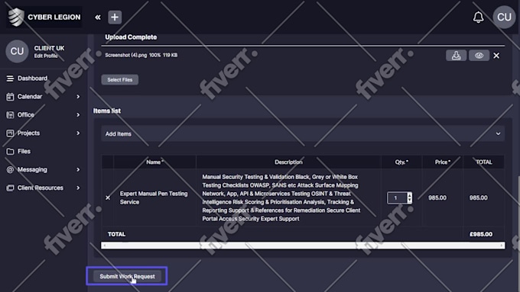Click the TOTAL column header
The image size is (520, 292).
pos(484,162)
